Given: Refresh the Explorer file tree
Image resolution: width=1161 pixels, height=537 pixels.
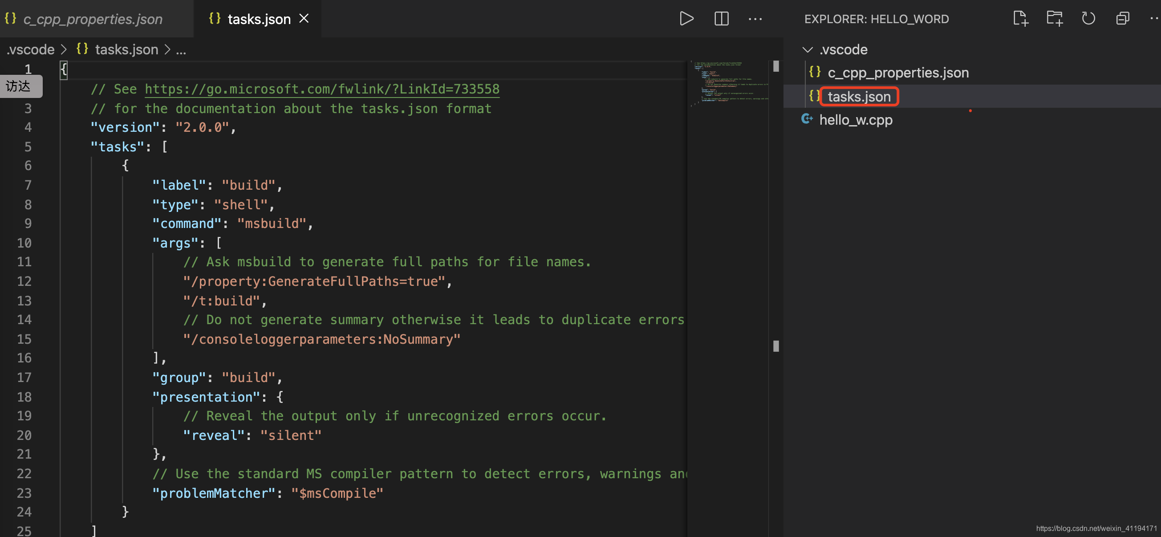Looking at the screenshot, I should (1088, 19).
